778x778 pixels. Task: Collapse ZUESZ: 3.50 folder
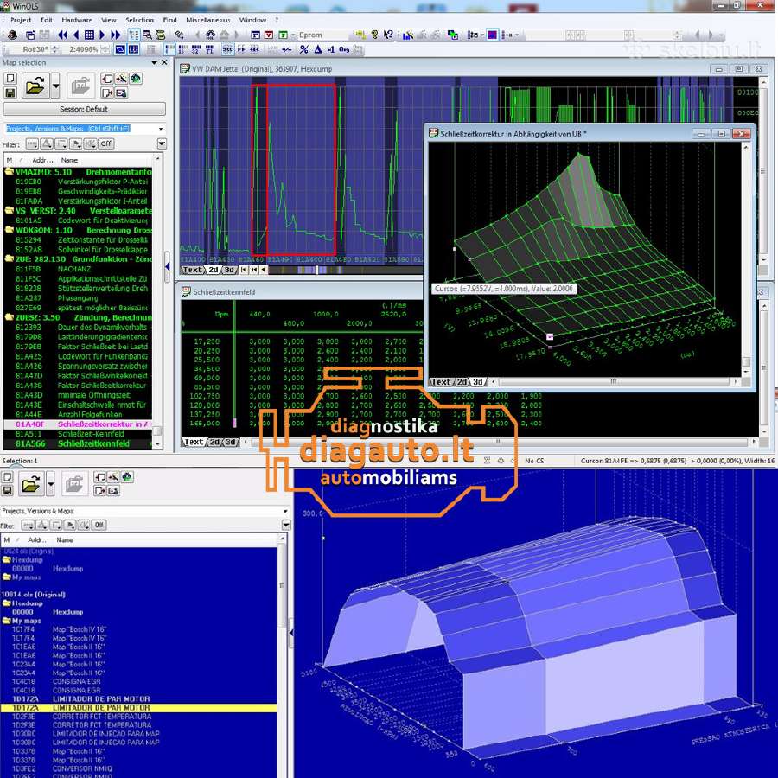tap(9, 317)
